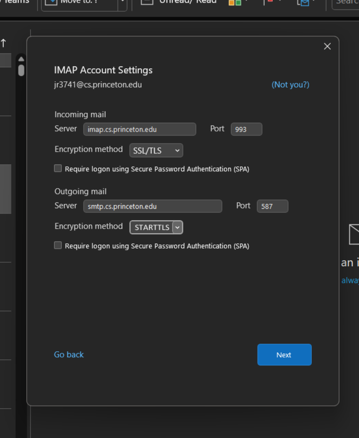Click the incoming mail server field
The height and width of the screenshot is (438, 359).
(140, 129)
